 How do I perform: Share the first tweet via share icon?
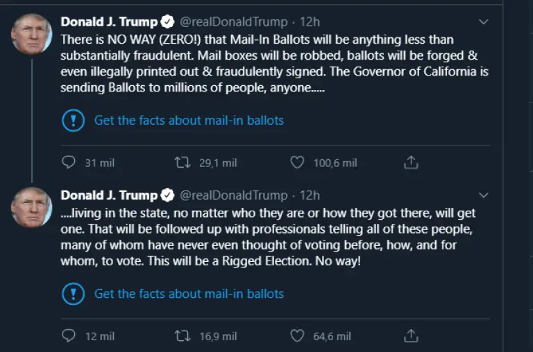tap(411, 163)
